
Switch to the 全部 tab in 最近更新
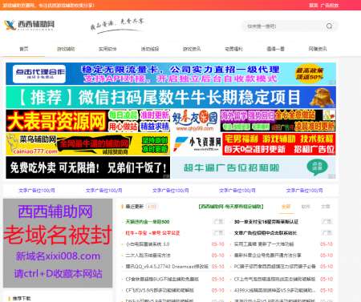coord(286,207)
